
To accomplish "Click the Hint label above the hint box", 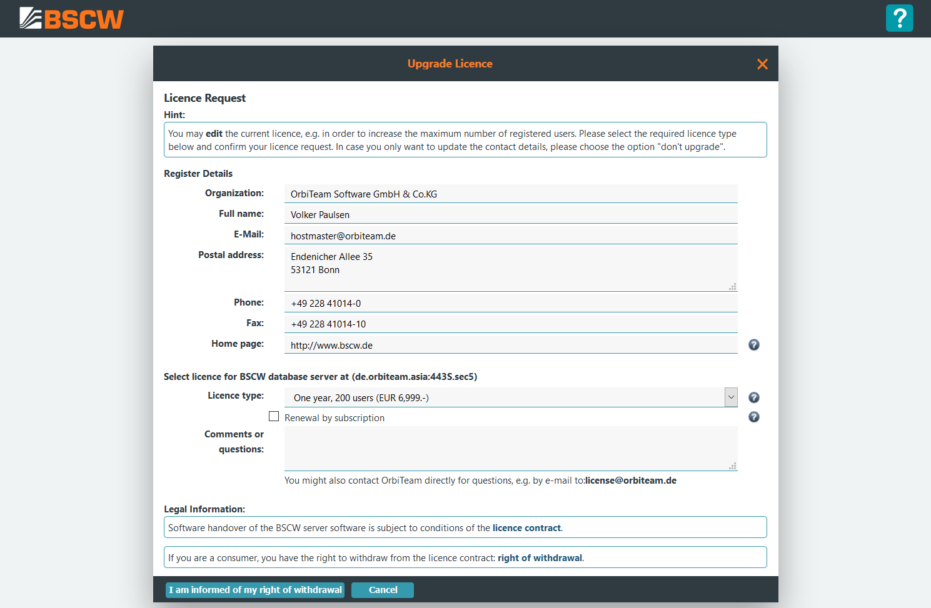I will coord(174,115).
